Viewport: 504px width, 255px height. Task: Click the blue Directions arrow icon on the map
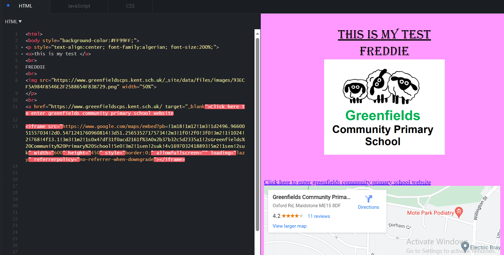point(368,199)
